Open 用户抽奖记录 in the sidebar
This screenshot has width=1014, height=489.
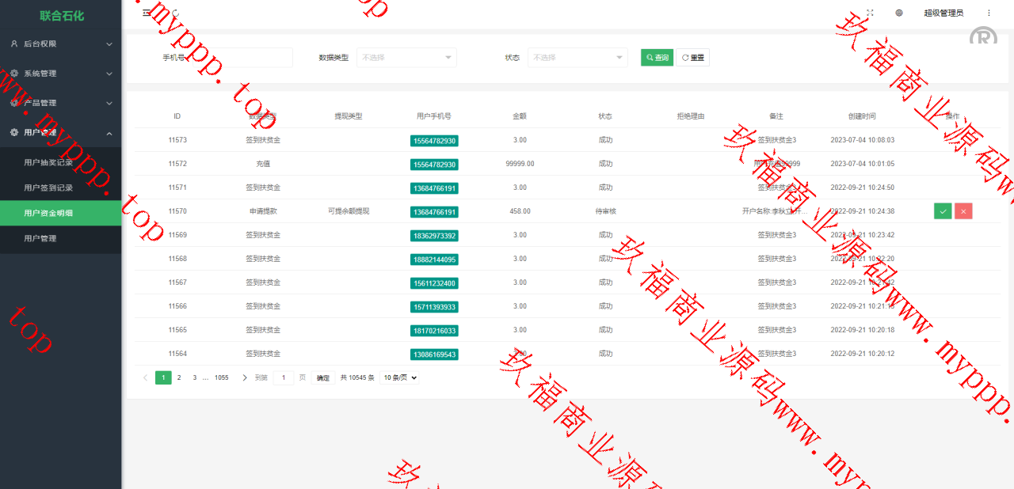pos(48,162)
